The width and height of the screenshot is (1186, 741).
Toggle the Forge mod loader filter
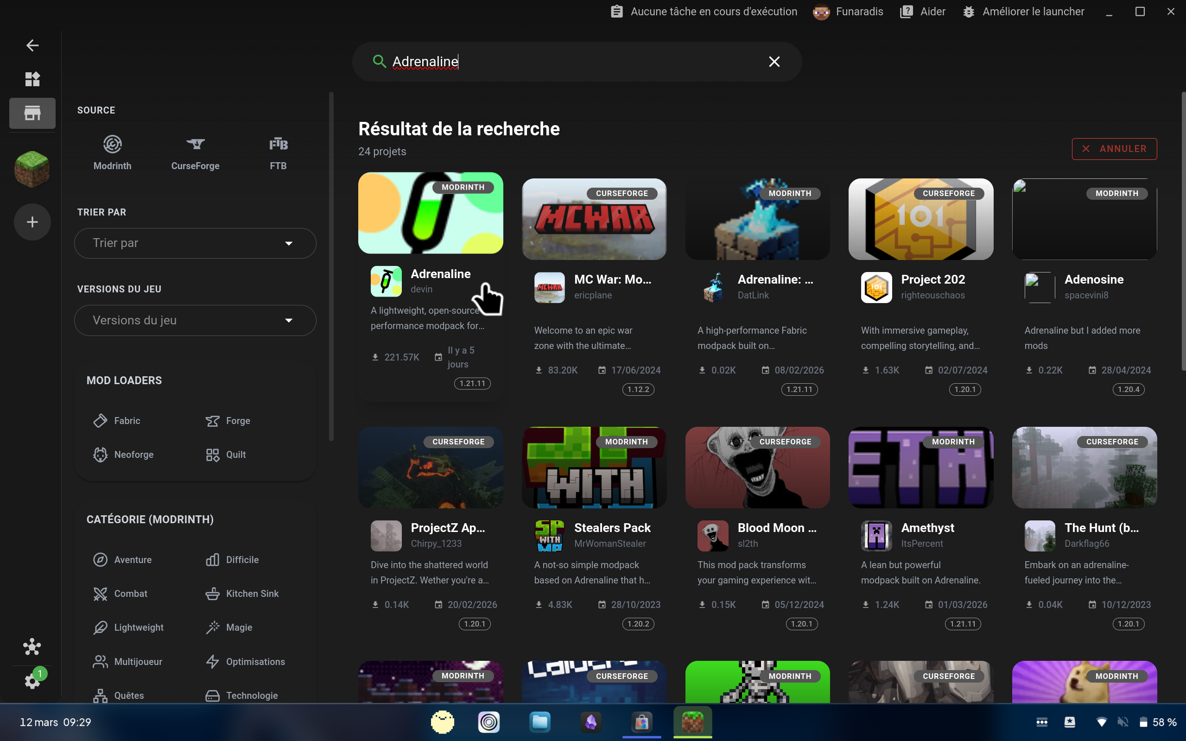point(228,421)
